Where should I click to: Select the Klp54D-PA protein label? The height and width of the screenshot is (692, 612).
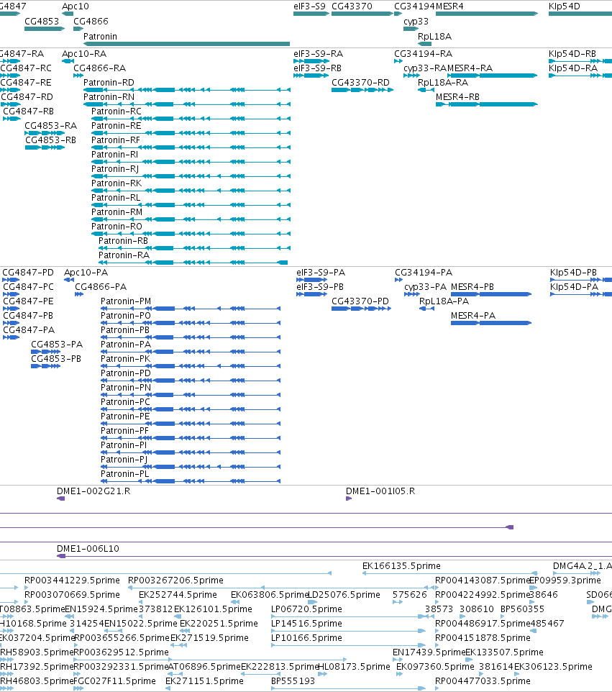point(574,287)
